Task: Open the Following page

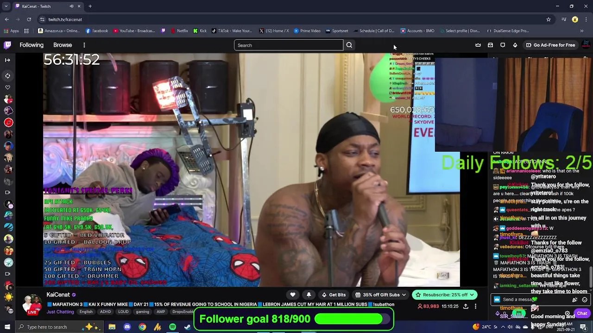Action: pos(32,45)
